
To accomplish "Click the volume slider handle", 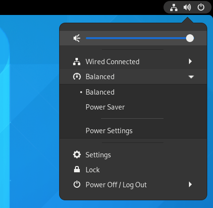I will (190, 38).
